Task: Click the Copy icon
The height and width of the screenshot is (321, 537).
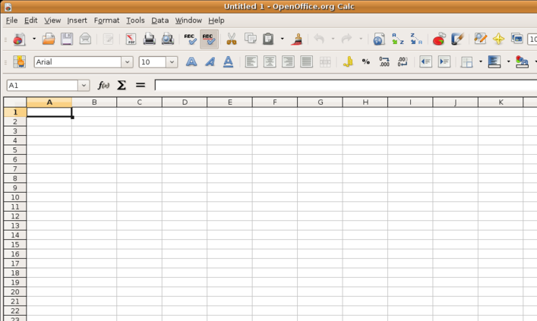Action: pyautogui.click(x=251, y=39)
